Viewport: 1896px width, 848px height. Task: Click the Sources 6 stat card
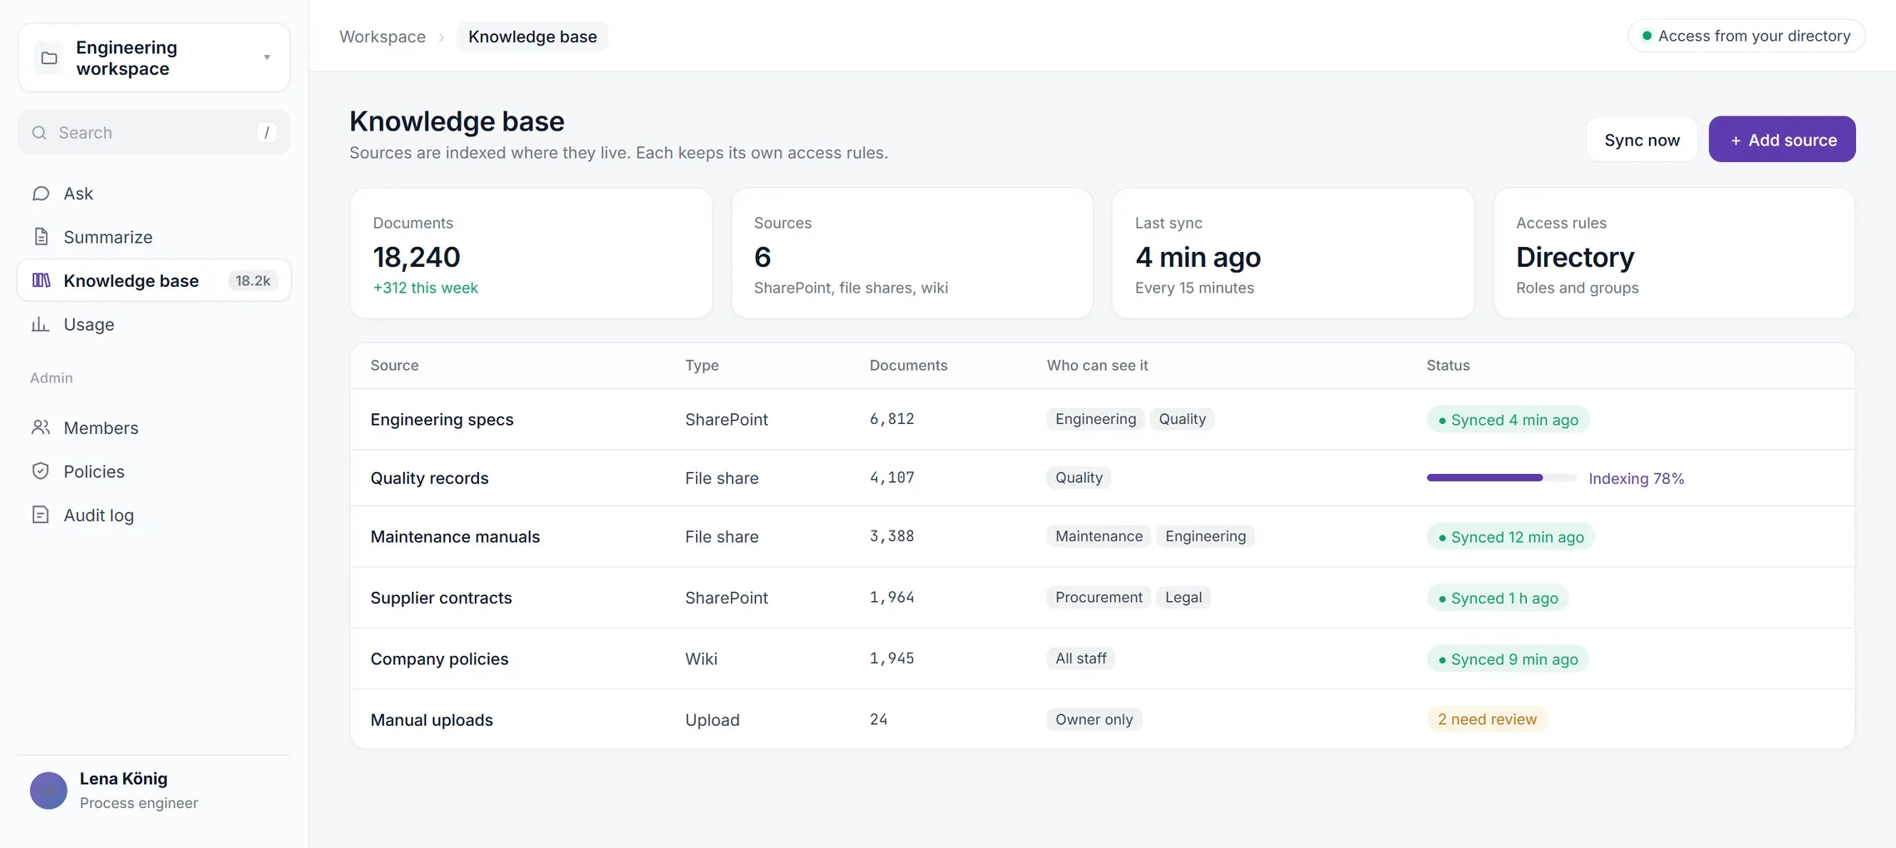(912, 253)
